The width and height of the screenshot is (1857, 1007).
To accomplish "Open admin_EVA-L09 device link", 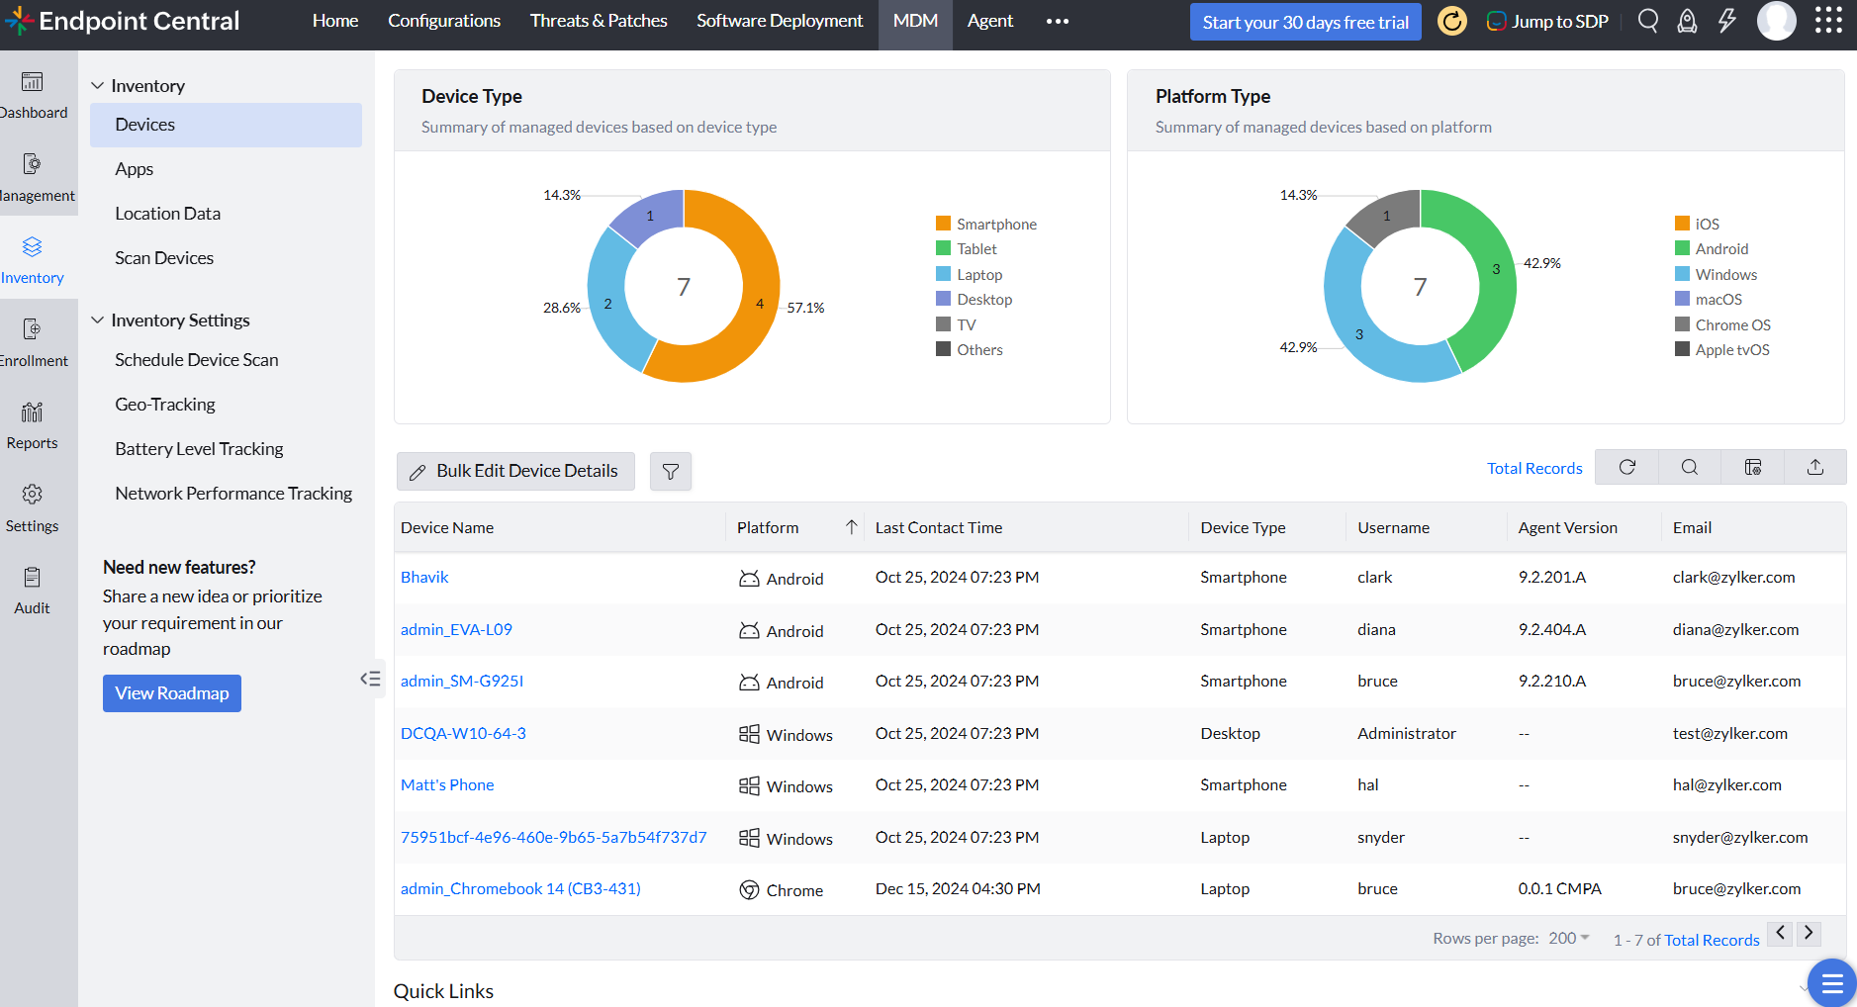I will (456, 629).
